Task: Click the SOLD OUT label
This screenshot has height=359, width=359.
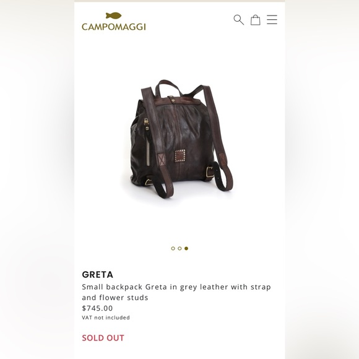Action: pos(103,338)
